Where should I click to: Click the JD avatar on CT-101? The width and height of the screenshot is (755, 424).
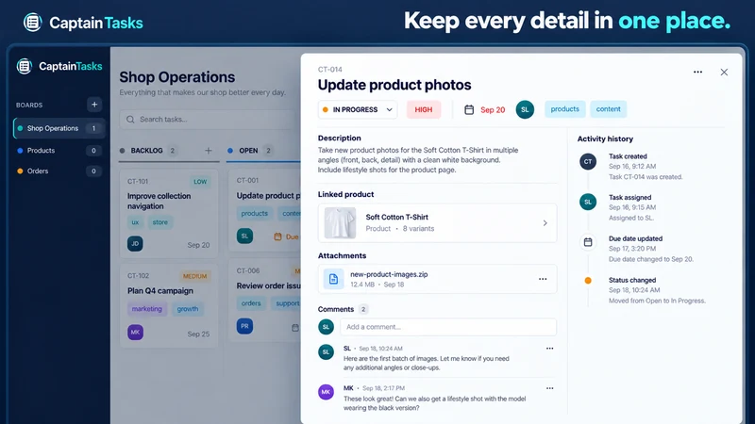[x=135, y=244]
